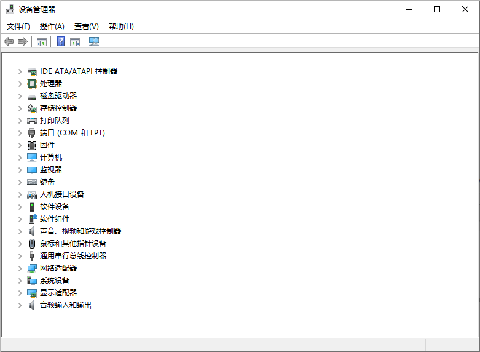Viewport: 480px width, 352px height.
Task: Expand the 存储控制器 category
Action: 20,108
